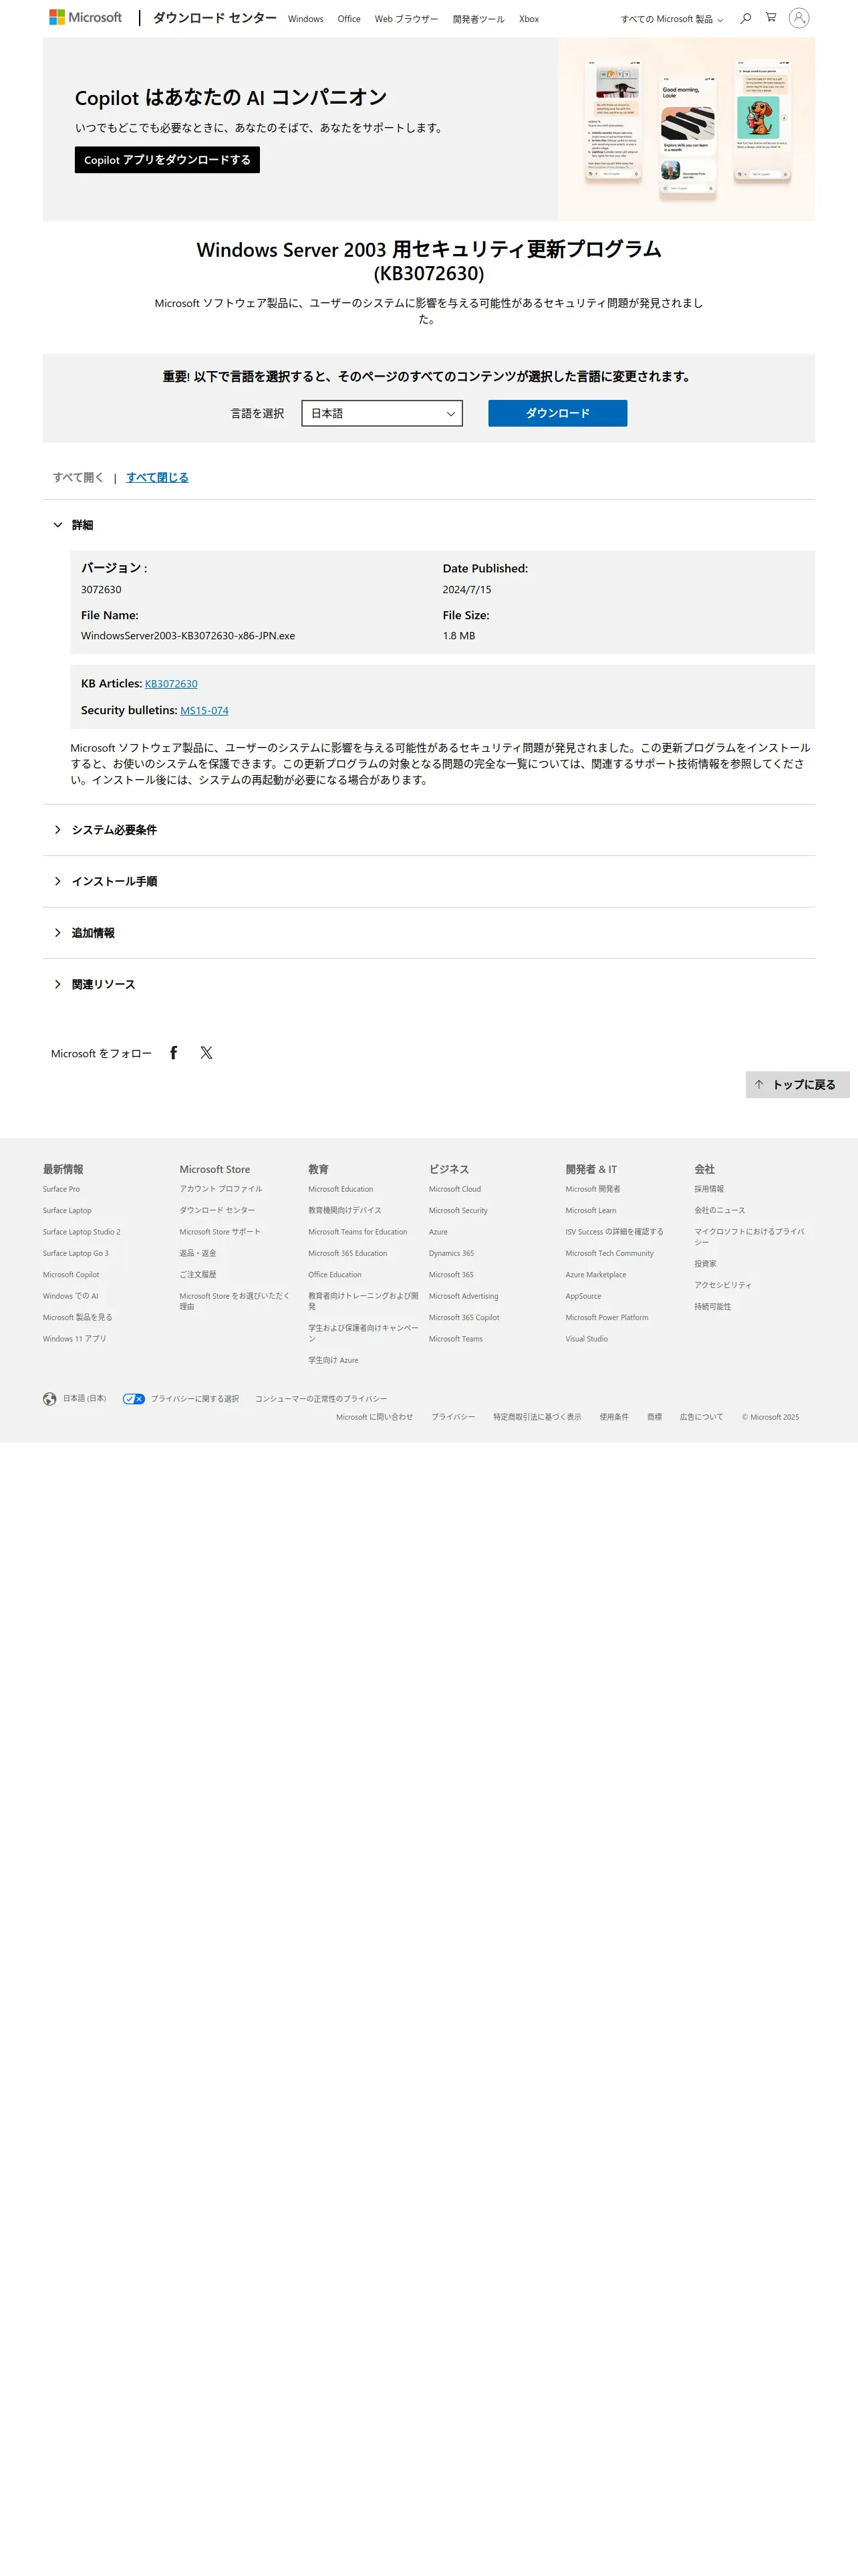The width and height of the screenshot is (858, 2576).
Task: Click the すべて閉じる link
Action: click(158, 478)
